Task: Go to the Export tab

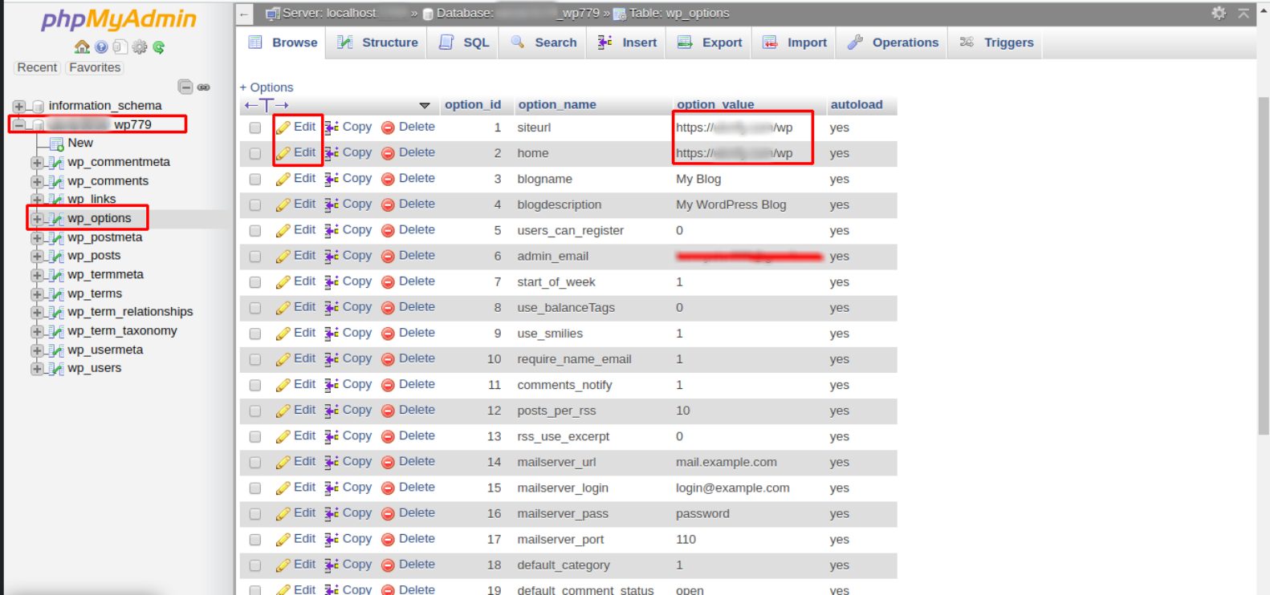Action: (710, 42)
